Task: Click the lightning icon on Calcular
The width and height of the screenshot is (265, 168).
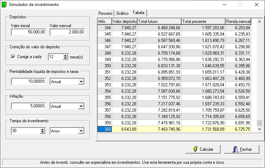Action: coord(195,149)
